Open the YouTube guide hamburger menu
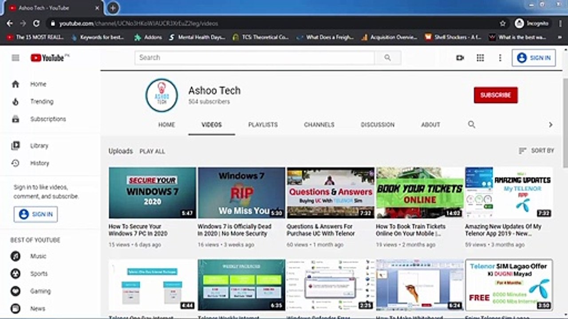The height and width of the screenshot is (319, 568). pyautogui.click(x=16, y=58)
